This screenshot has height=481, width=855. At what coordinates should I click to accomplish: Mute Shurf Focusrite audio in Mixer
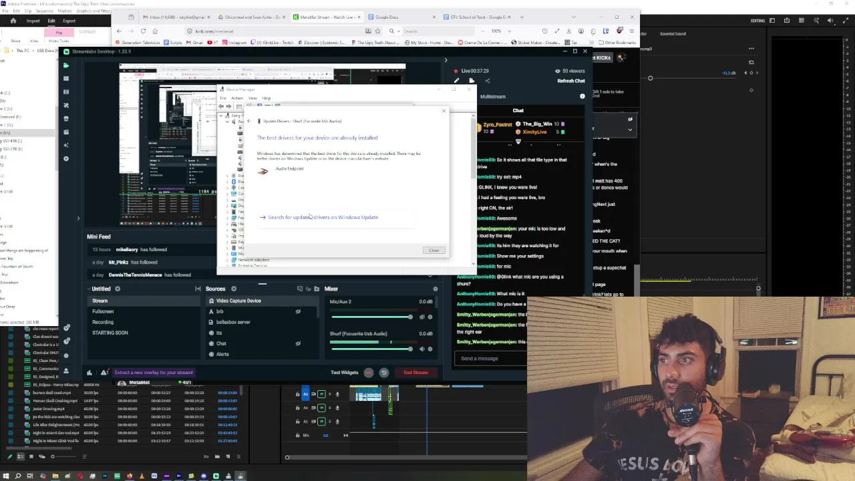[421, 349]
